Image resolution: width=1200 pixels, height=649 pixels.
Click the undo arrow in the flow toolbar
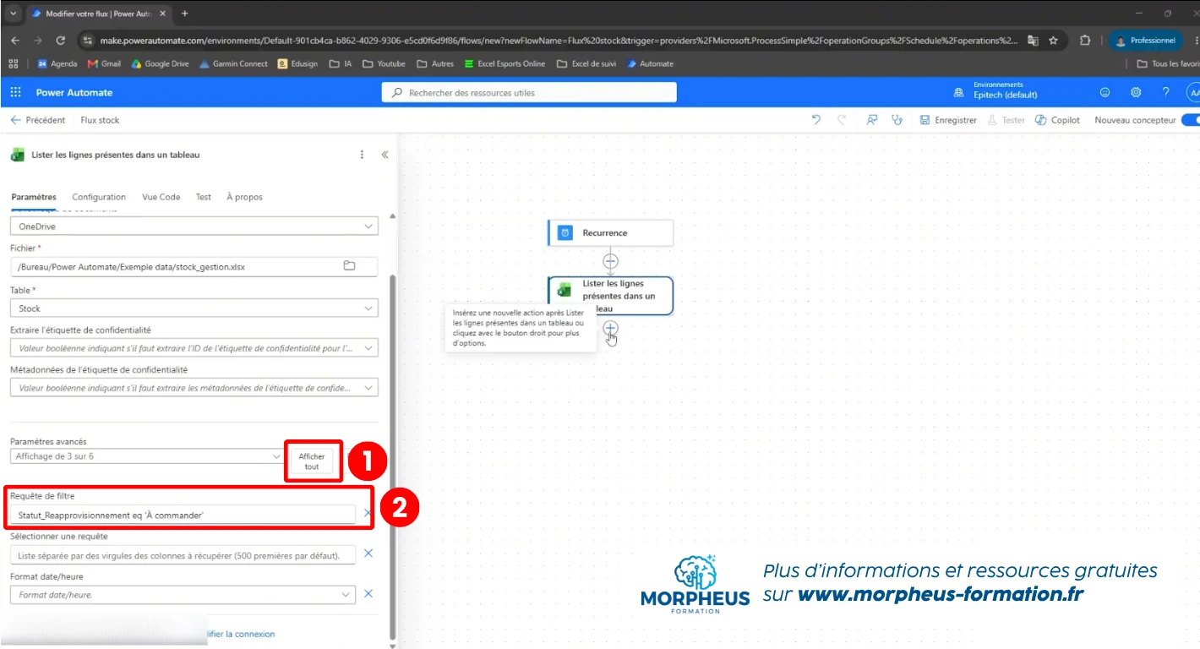point(815,120)
